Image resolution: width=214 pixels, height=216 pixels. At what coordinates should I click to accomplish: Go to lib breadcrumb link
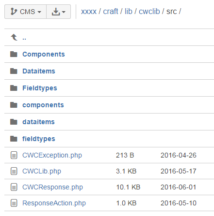click(x=129, y=12)
